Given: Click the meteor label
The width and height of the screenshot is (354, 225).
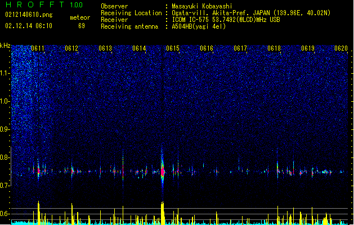Looking at the screenshot, I should 80,17.
